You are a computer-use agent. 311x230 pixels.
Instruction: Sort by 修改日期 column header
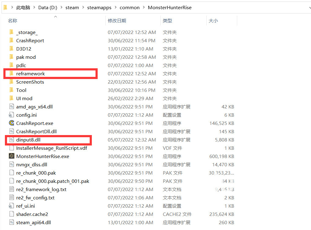[117, 21]
